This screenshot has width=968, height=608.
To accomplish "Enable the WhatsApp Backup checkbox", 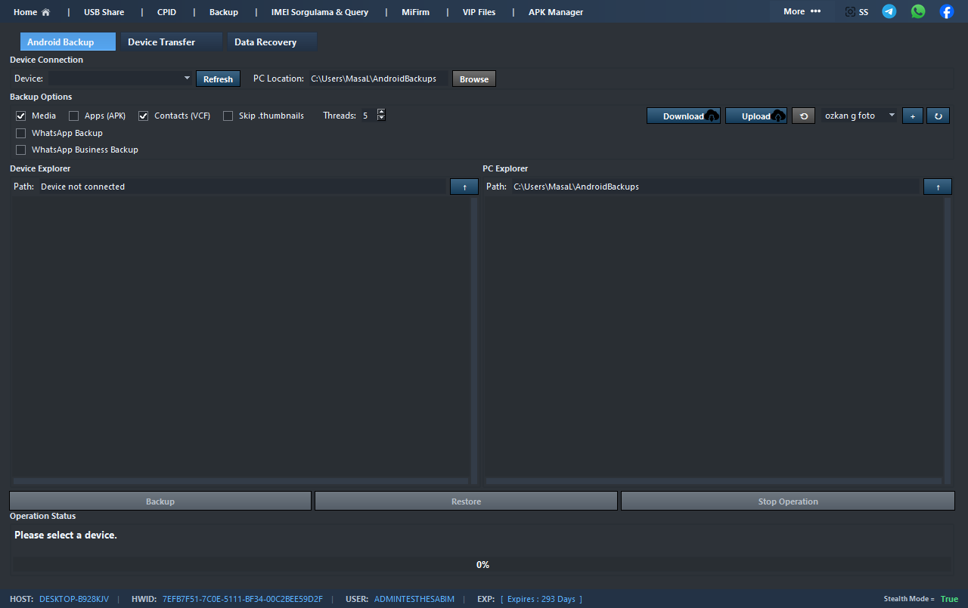I will tap(21, 133).
